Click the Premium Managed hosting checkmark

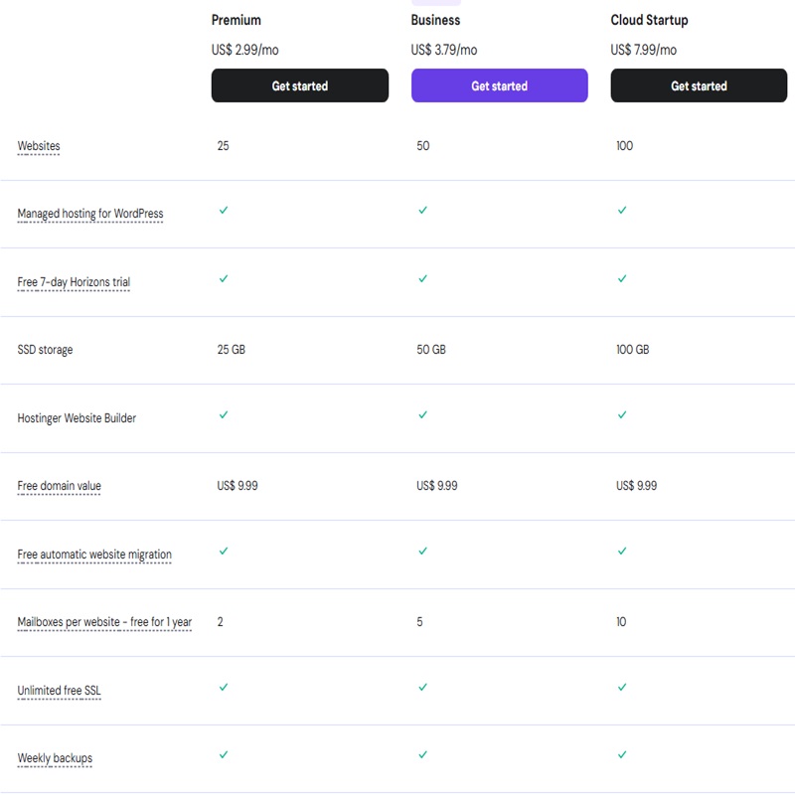pyautogui.click(x=224, y=211)
